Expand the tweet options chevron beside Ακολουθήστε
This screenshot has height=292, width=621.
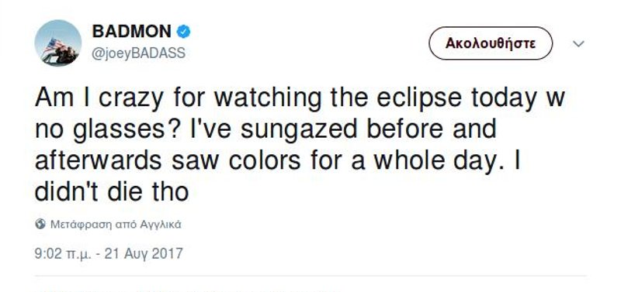[x=578, y=44]
